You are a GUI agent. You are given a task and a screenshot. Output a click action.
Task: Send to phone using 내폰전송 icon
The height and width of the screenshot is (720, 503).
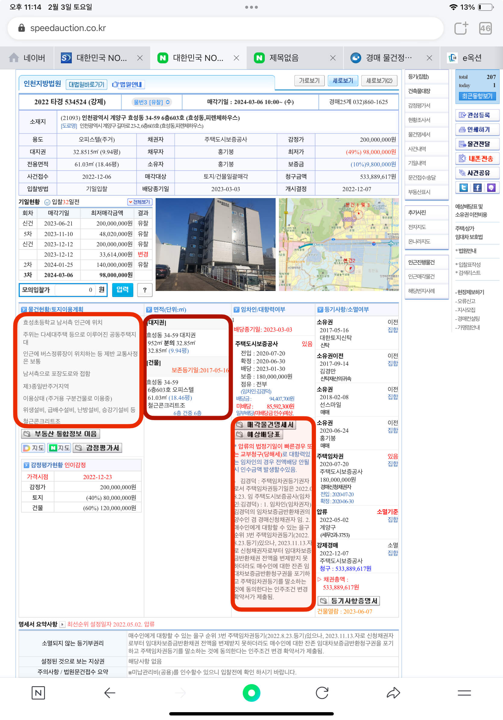477,159
